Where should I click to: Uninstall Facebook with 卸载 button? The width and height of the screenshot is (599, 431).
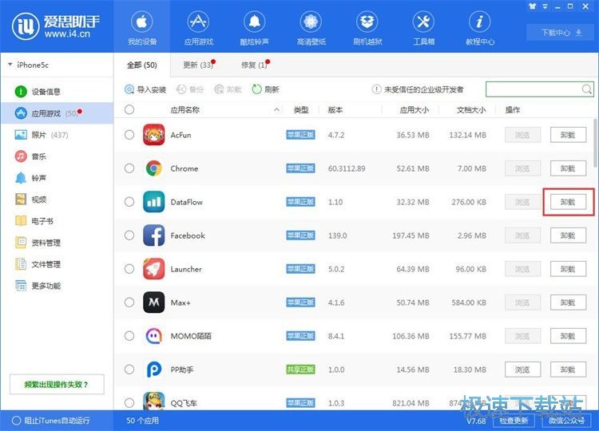click(568, 235)
